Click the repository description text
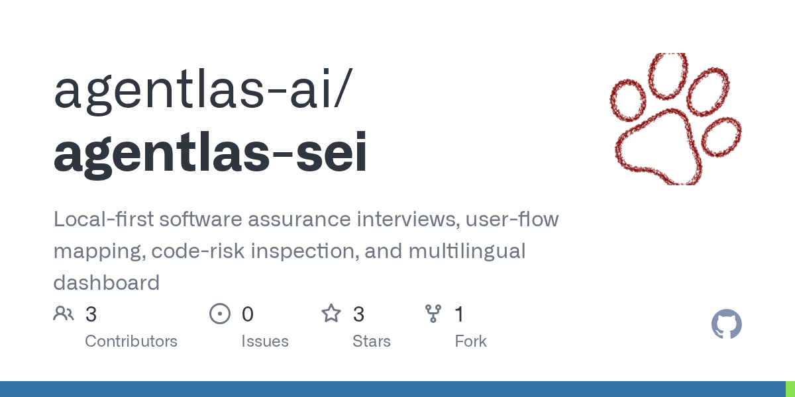Viewport: 795px width, 397px height. [x=306, y=251]
